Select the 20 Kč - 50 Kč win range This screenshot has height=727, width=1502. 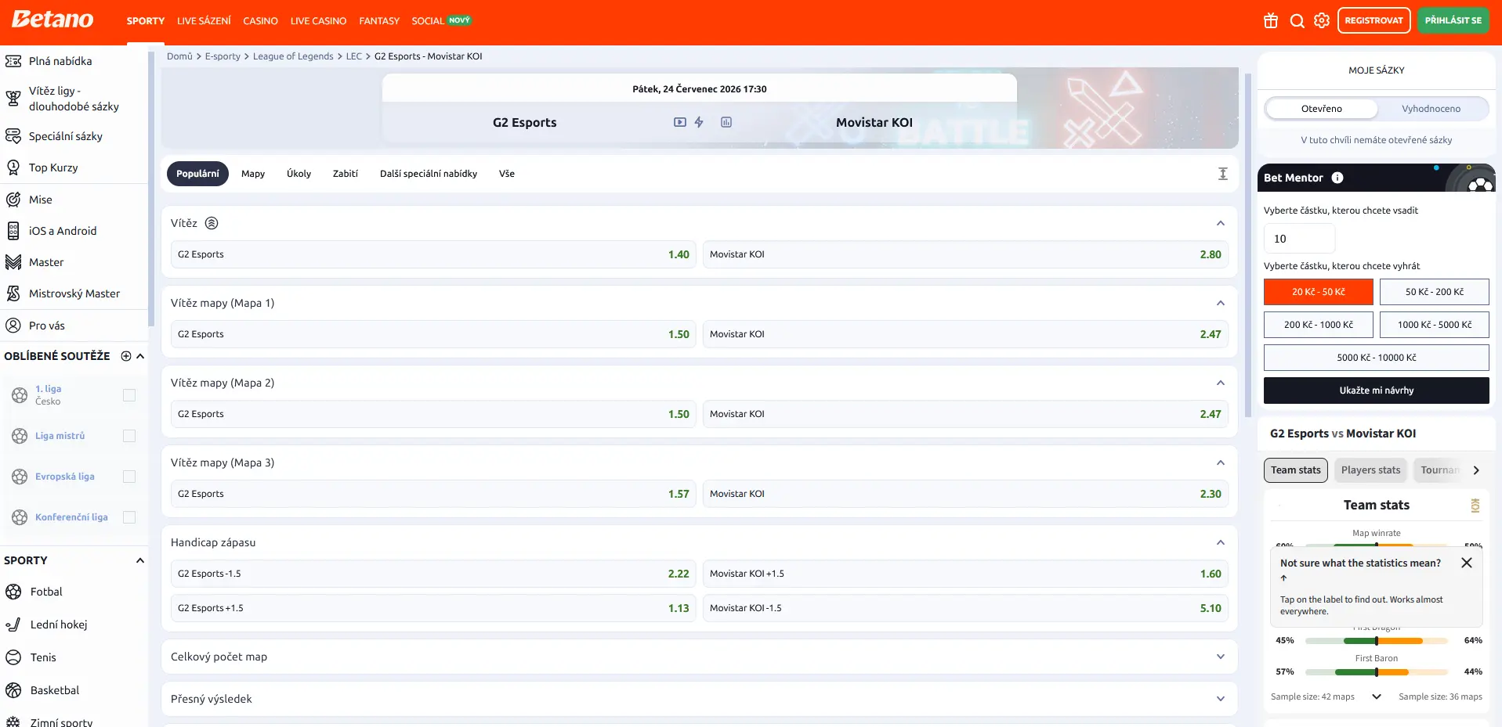pyautogui.click(x=1319, y=292)
